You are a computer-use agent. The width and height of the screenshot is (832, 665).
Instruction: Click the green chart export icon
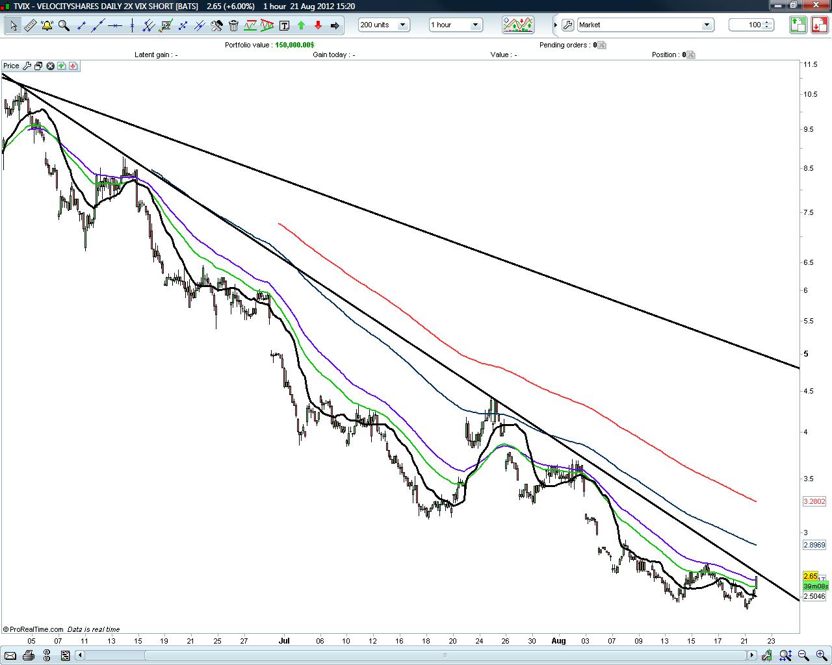point(767,655)
